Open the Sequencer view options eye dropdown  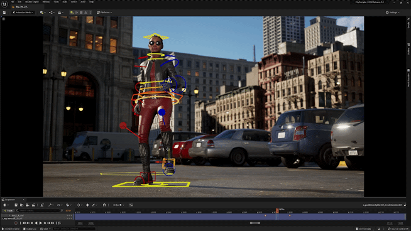[60, 205]
